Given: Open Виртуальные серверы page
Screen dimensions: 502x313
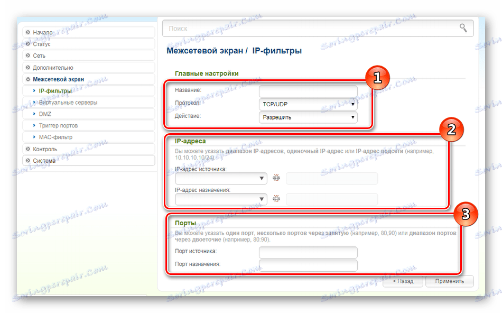Looking at the screenshot, I should (x=89, y=103).
